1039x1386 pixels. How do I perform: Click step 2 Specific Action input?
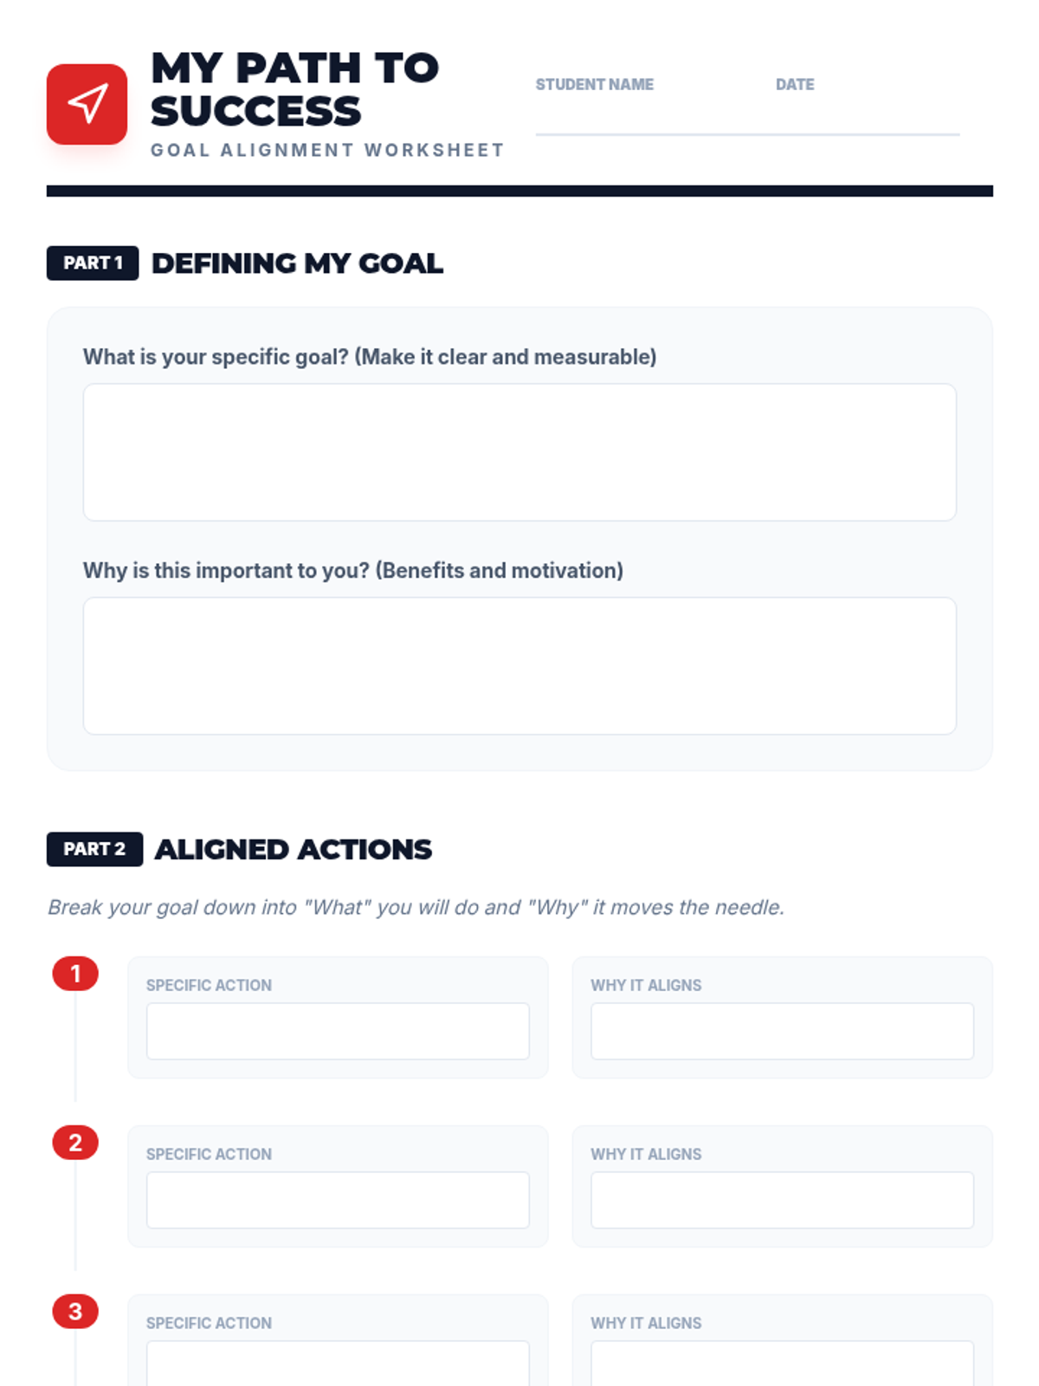tap(338, 1200)
